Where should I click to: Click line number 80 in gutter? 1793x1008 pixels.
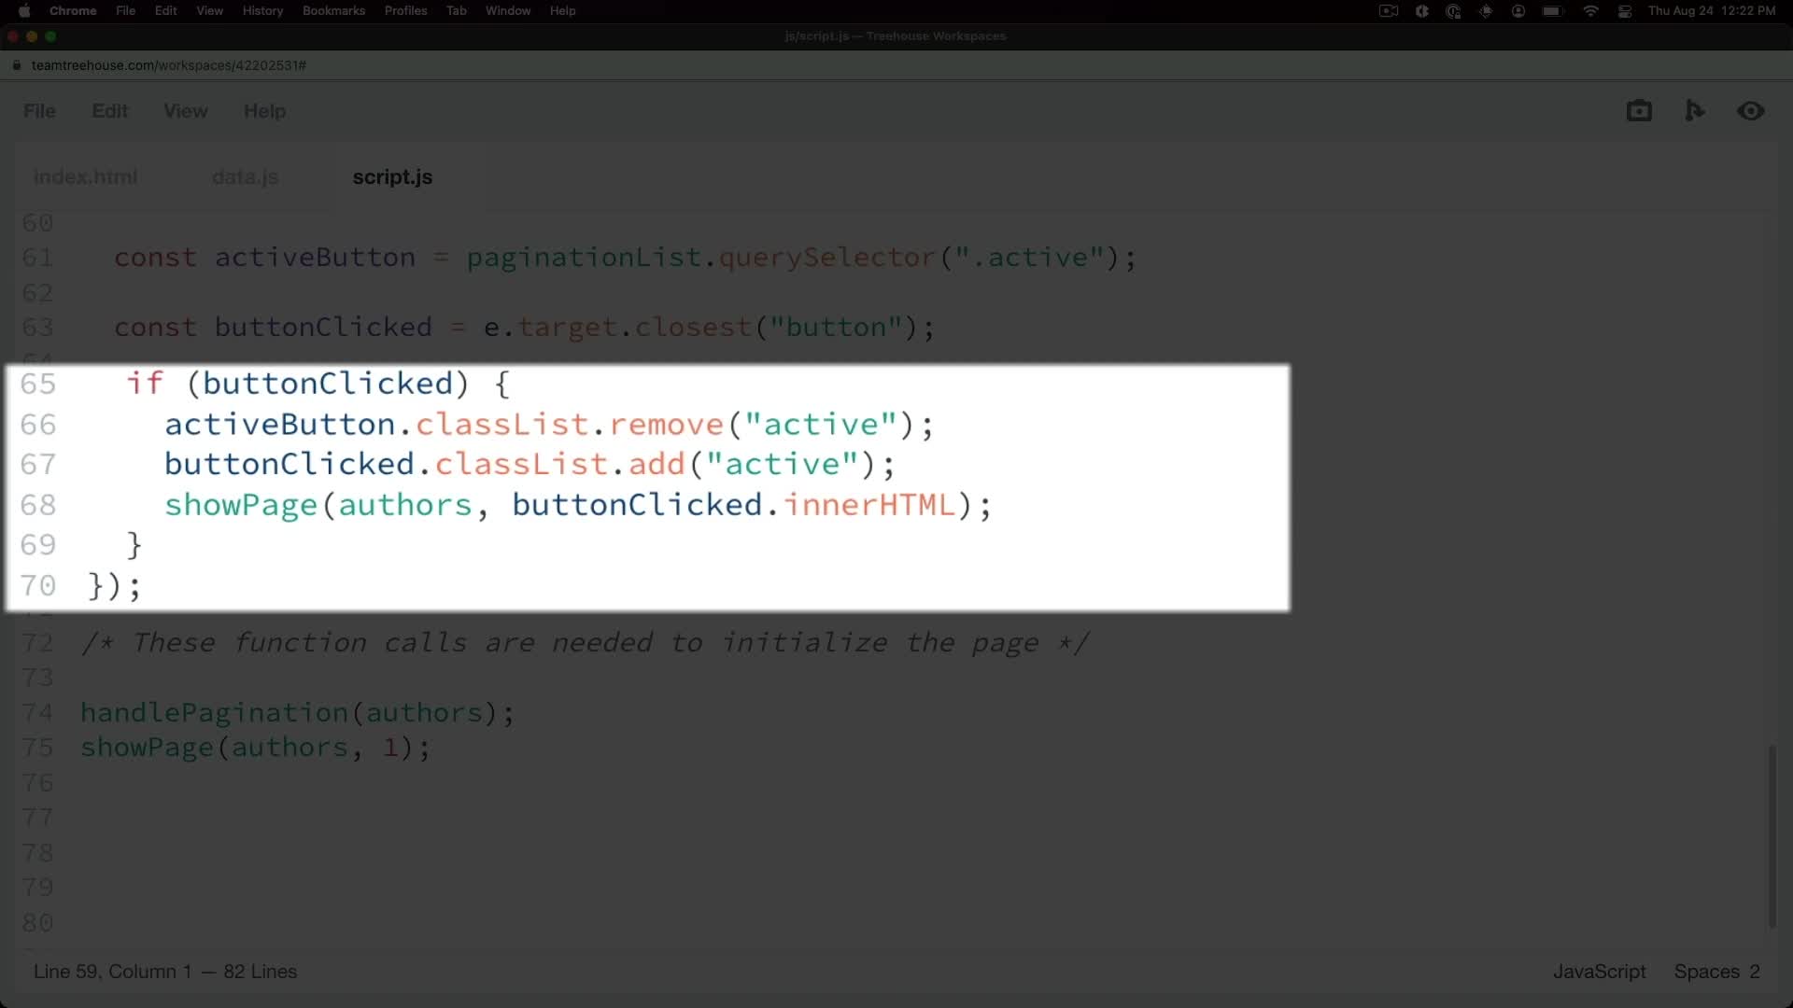37,923
